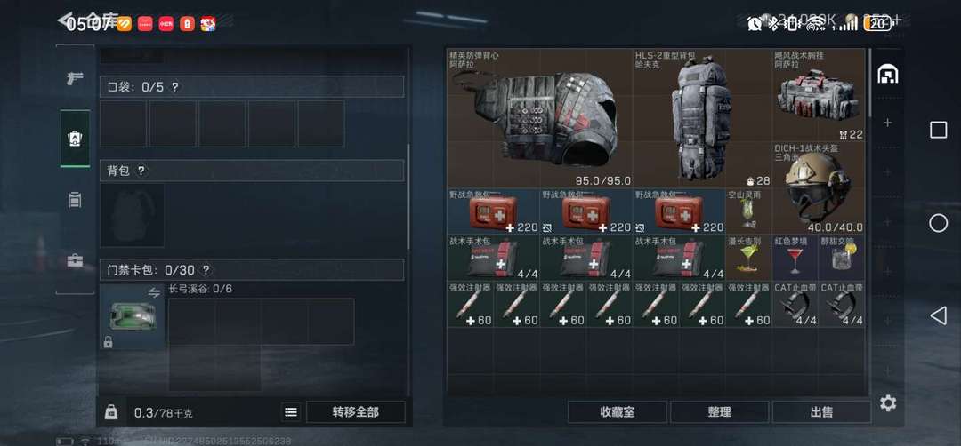Click the weight lock icon beside 0.3/78
This screenshot has width=961, height=446.
click(x=111, y=412)
